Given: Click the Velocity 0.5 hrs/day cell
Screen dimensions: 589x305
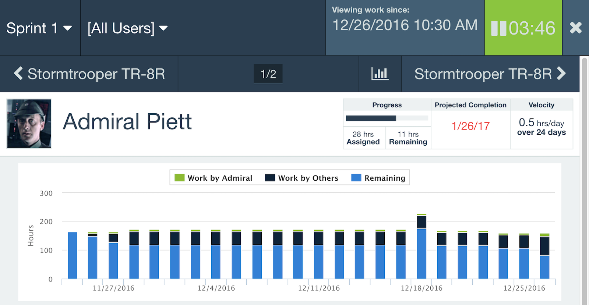Looking at the screenshot, I should pyautogui.click(x=541, y=127).
